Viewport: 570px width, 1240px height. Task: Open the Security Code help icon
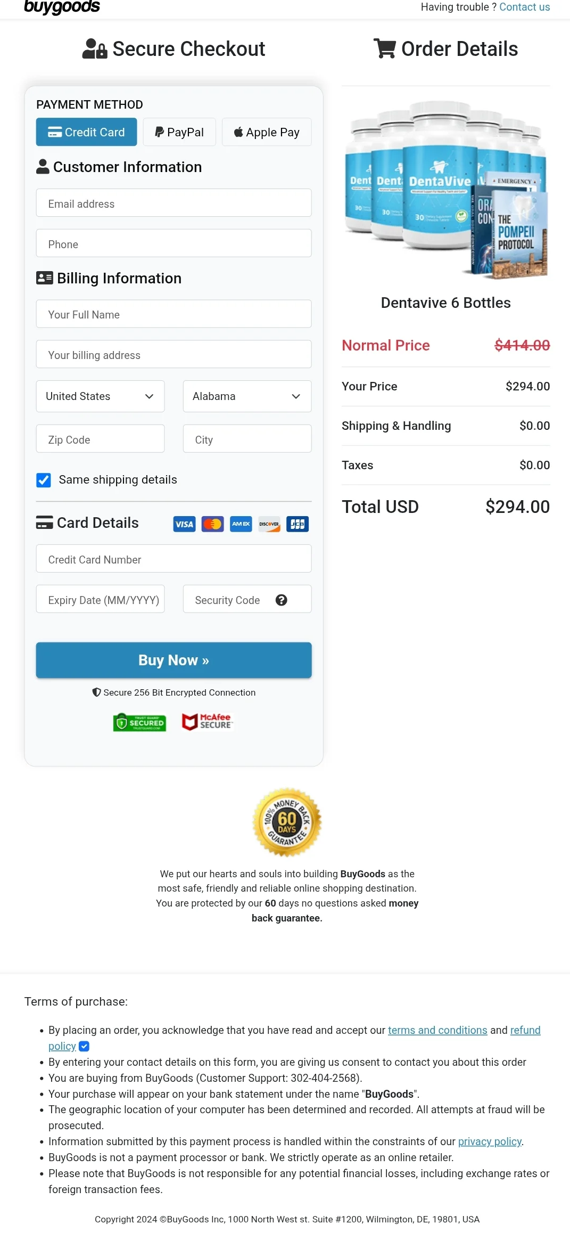coord(281,600)
